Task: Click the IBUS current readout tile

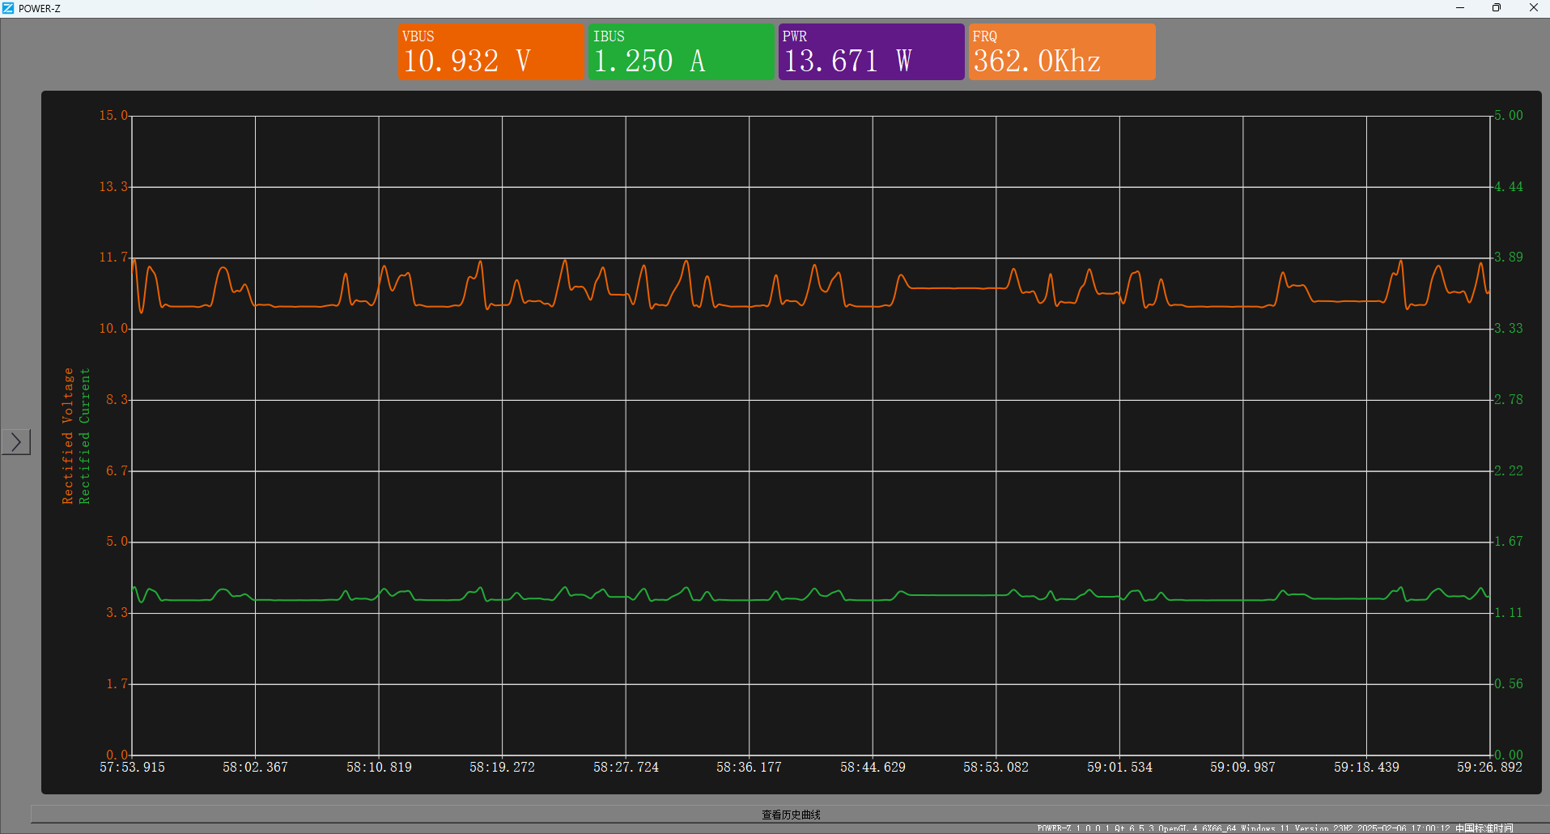Action: pos(681,52)
